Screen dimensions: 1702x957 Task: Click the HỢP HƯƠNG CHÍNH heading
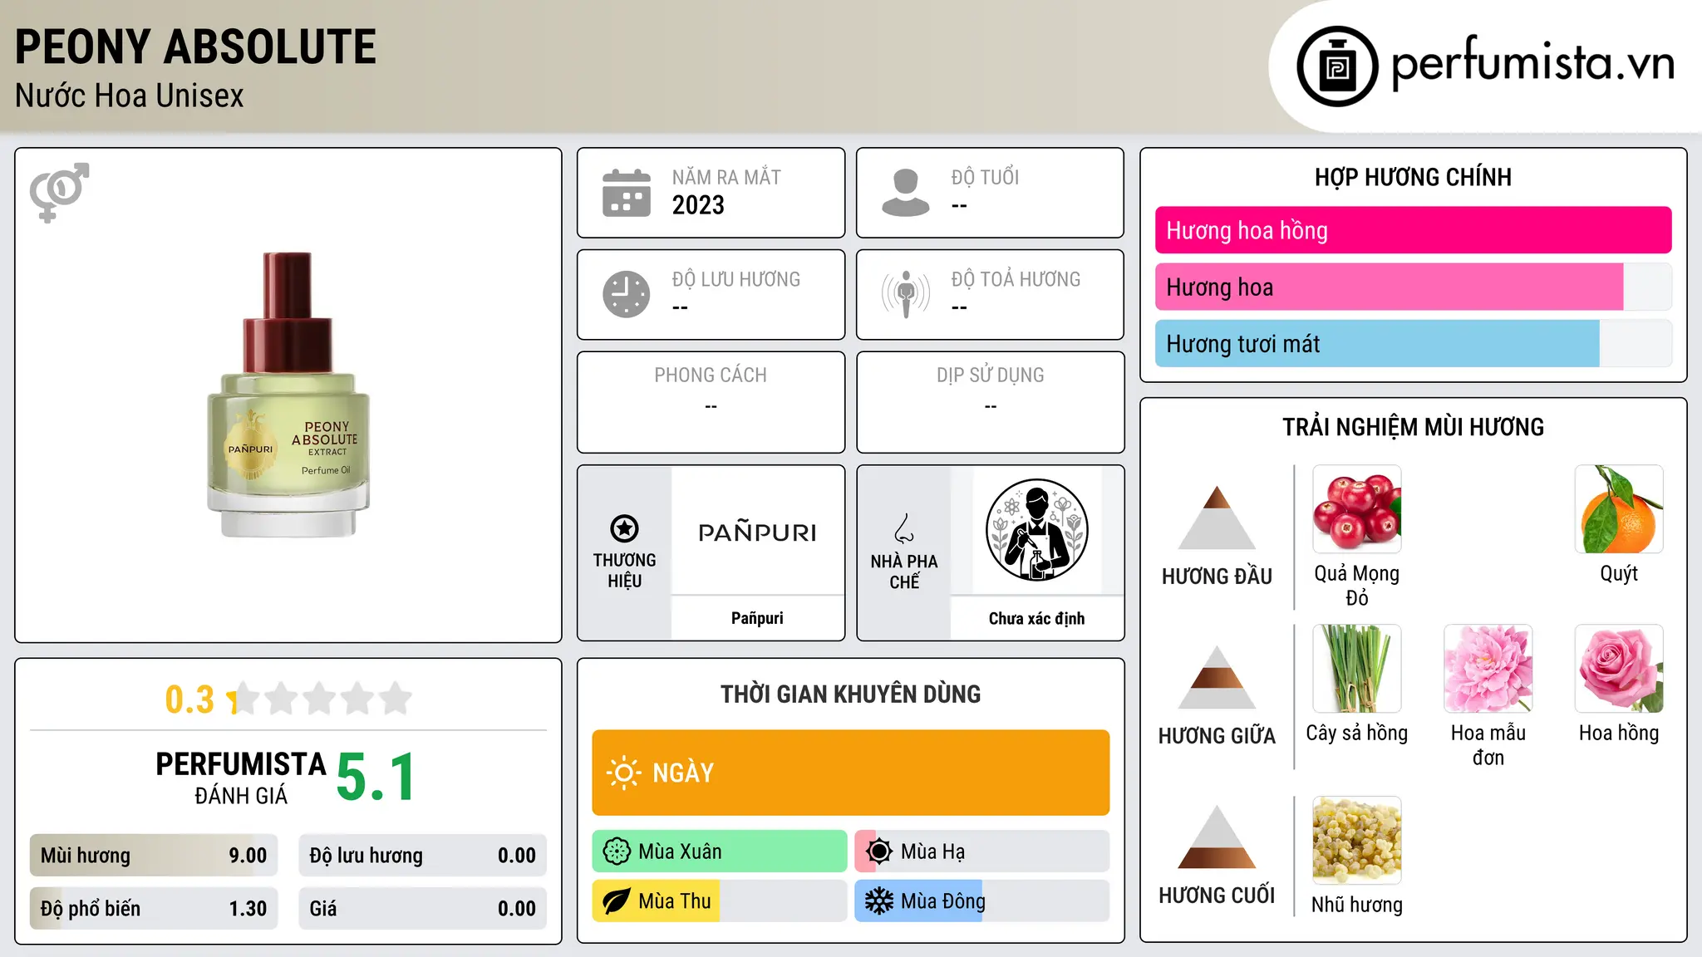pos(1413,177)
